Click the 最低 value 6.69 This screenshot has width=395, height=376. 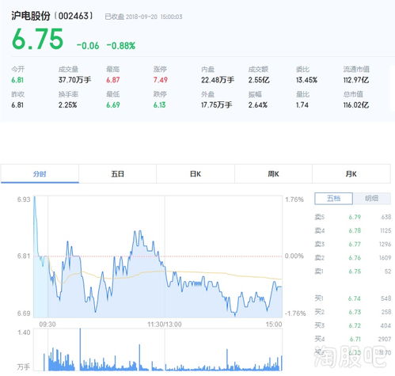[x=113, y=105]
